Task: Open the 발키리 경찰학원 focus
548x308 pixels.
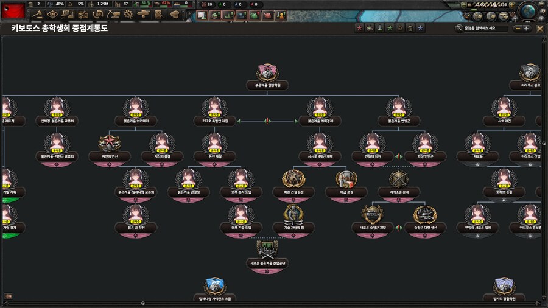Action: click(x=504, y=286)
